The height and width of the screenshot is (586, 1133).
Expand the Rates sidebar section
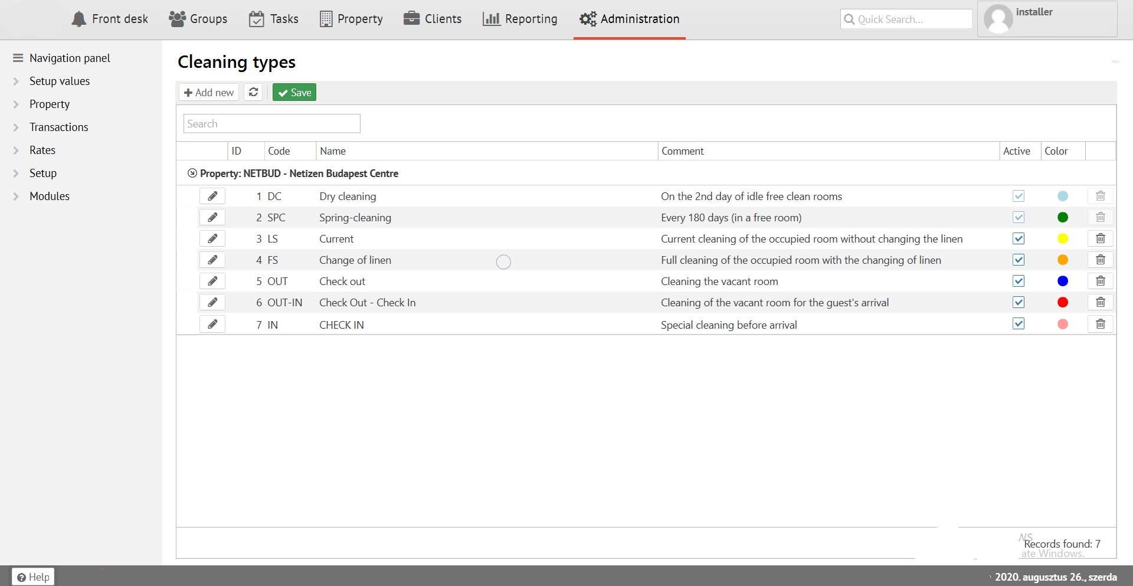pyautogui.click(x=17, y=150)
